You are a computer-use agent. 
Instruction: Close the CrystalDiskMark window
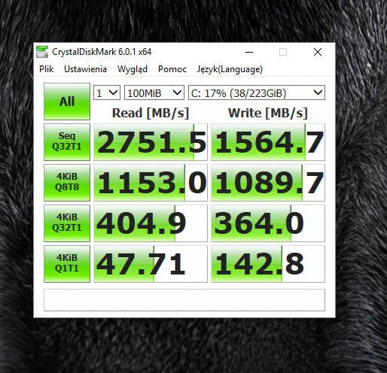(x=318, y=52)
